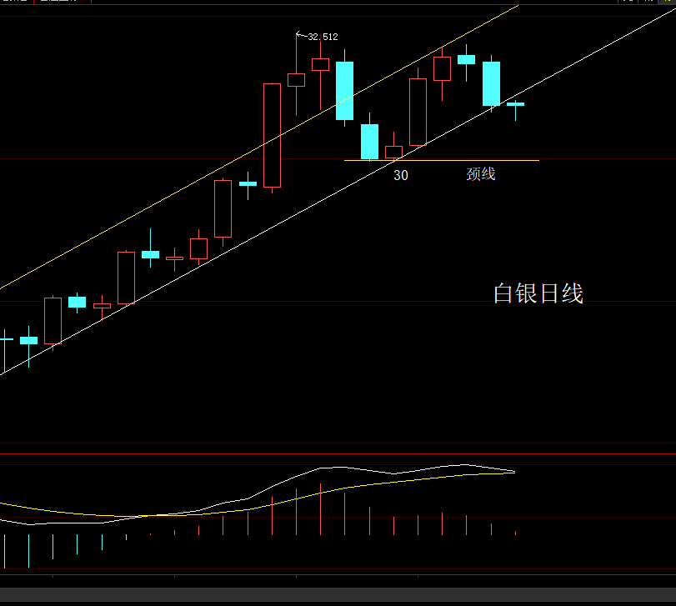Viewport: 676px width, 606px height.
Task: Click the 白银日线 chart title text
Action: click(538, 293)
